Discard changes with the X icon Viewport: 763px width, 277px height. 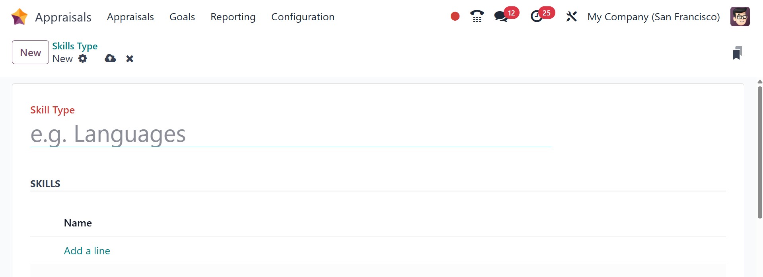[130, 59]
